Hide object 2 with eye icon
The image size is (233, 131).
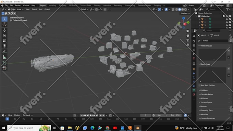coord(227,22)
